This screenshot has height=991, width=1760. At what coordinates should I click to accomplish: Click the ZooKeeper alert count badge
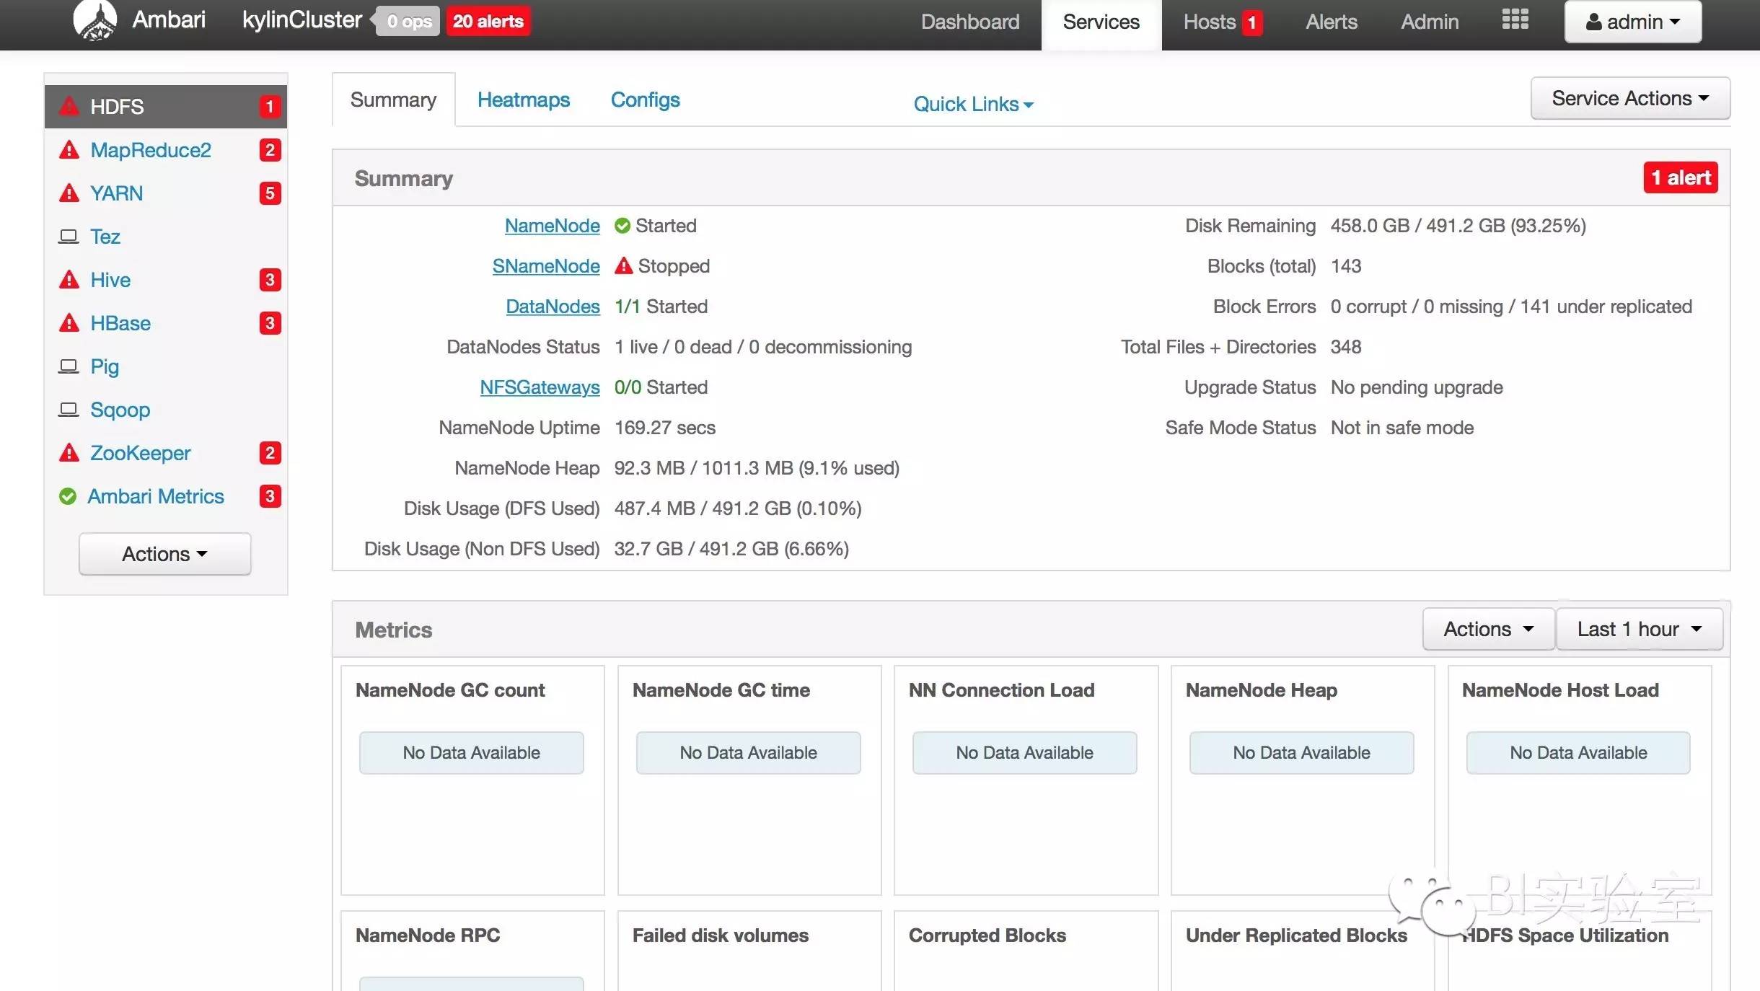270,453
